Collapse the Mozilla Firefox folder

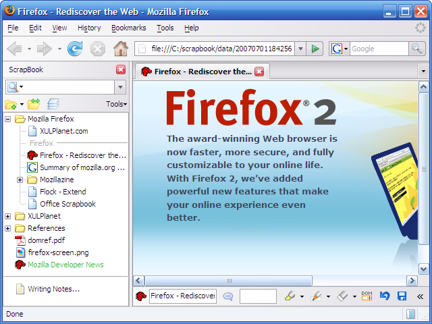8,119
